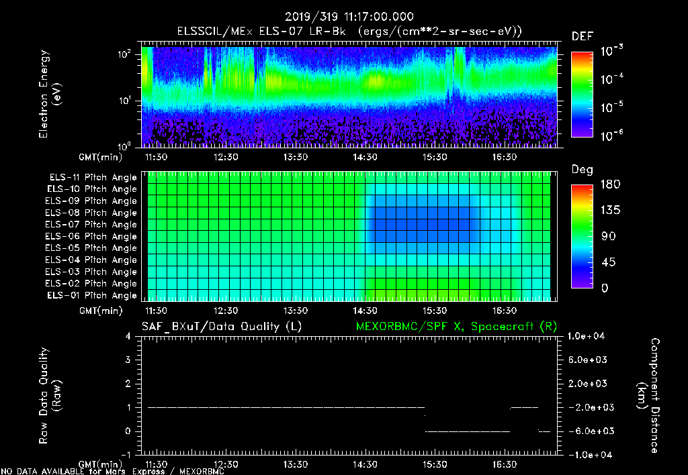Click the DEF colorbar heading

click(x=583, y=36)
